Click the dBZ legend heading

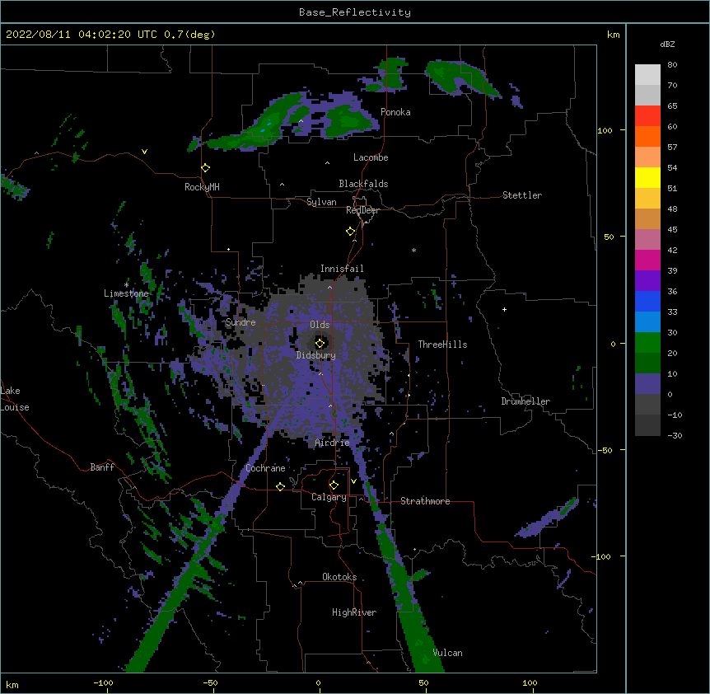667,44
